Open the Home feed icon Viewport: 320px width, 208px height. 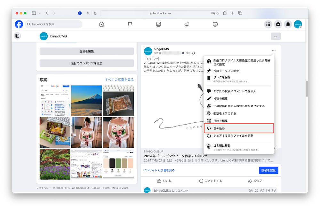pyautogui.click(x=102, y=24)
